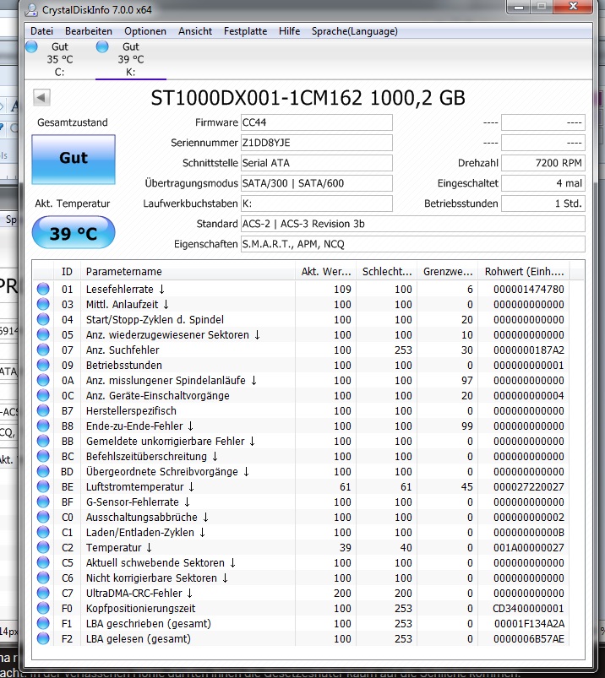Click the Laufwerkbuchstaben field K:
The height and width of the screenshot is (678, 605).
(x=316, y=203)
